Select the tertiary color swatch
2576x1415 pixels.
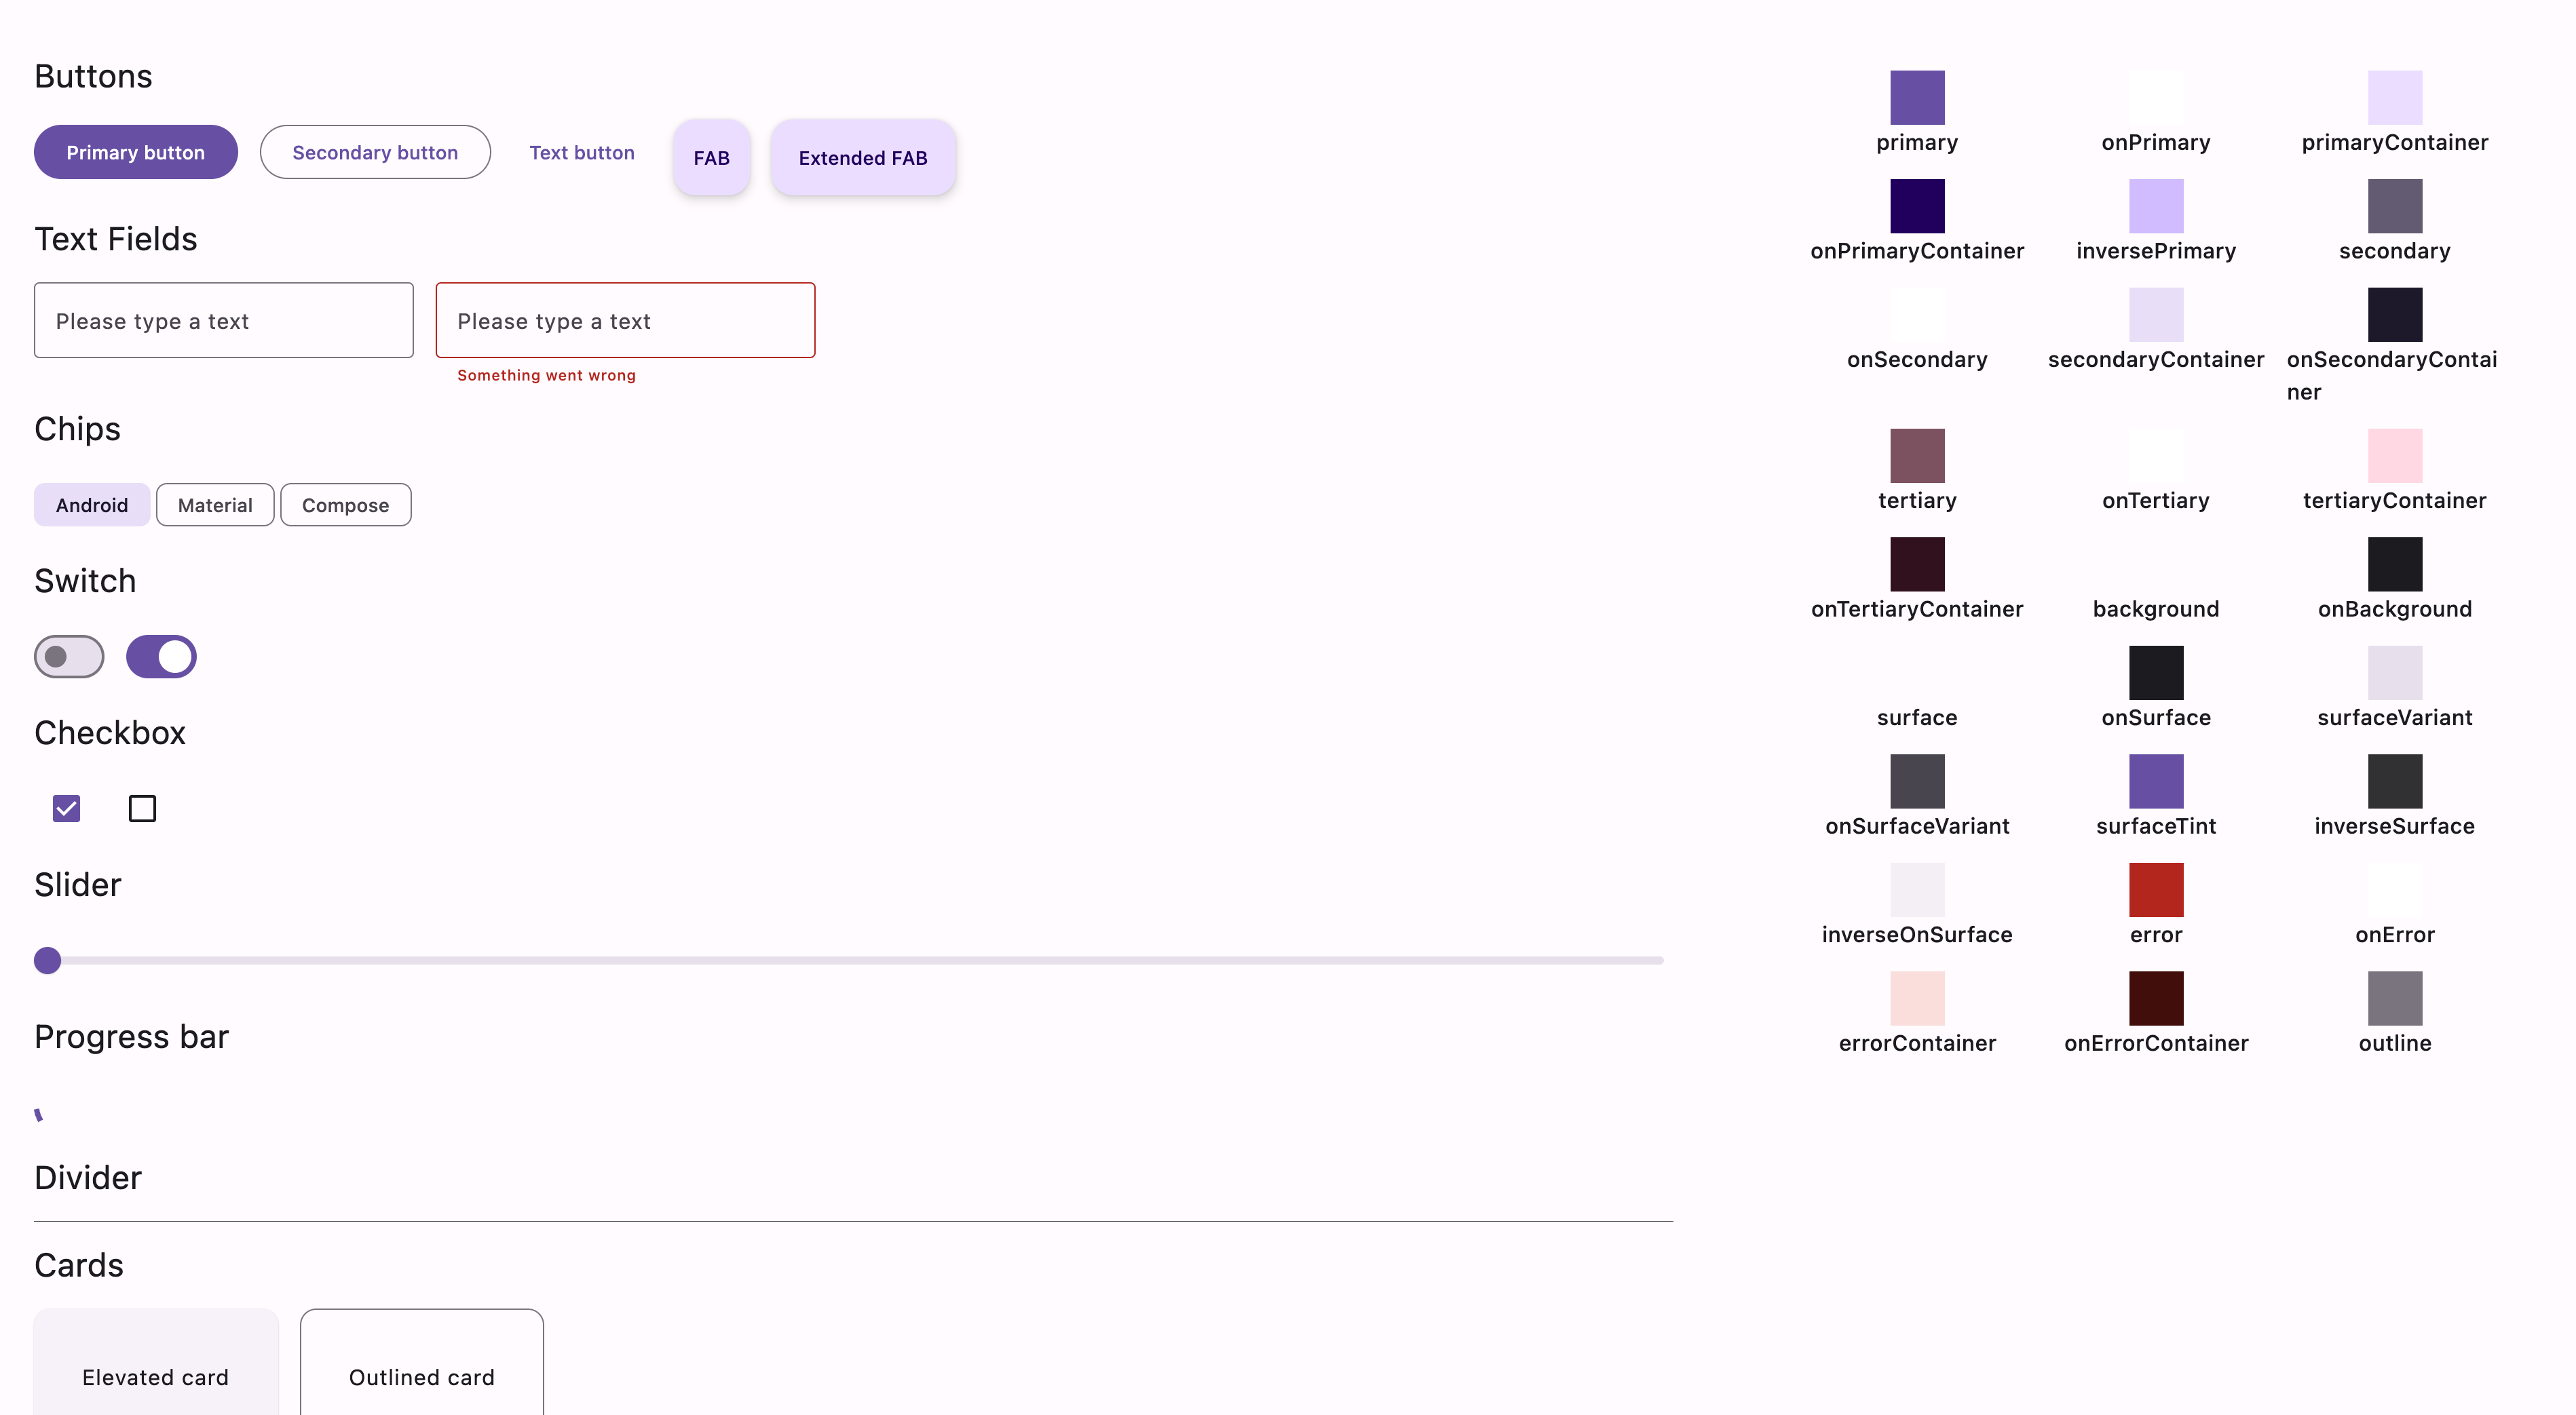[1916, 456]
